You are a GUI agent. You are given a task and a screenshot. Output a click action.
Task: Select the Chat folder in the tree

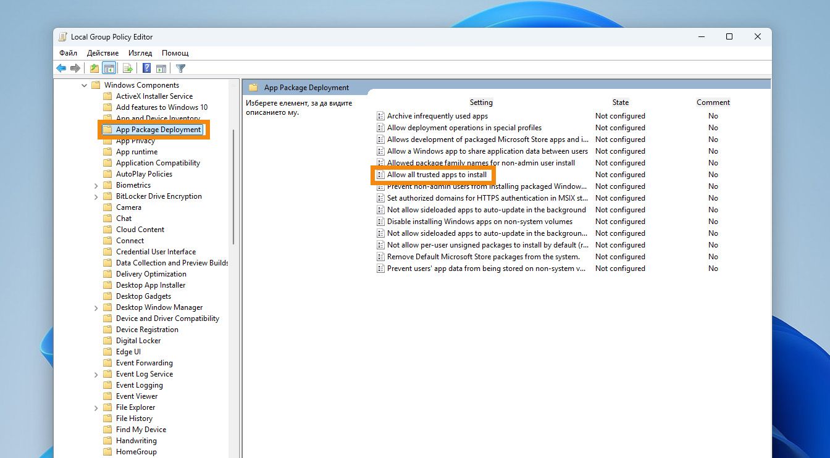click(x=124, y=219)
